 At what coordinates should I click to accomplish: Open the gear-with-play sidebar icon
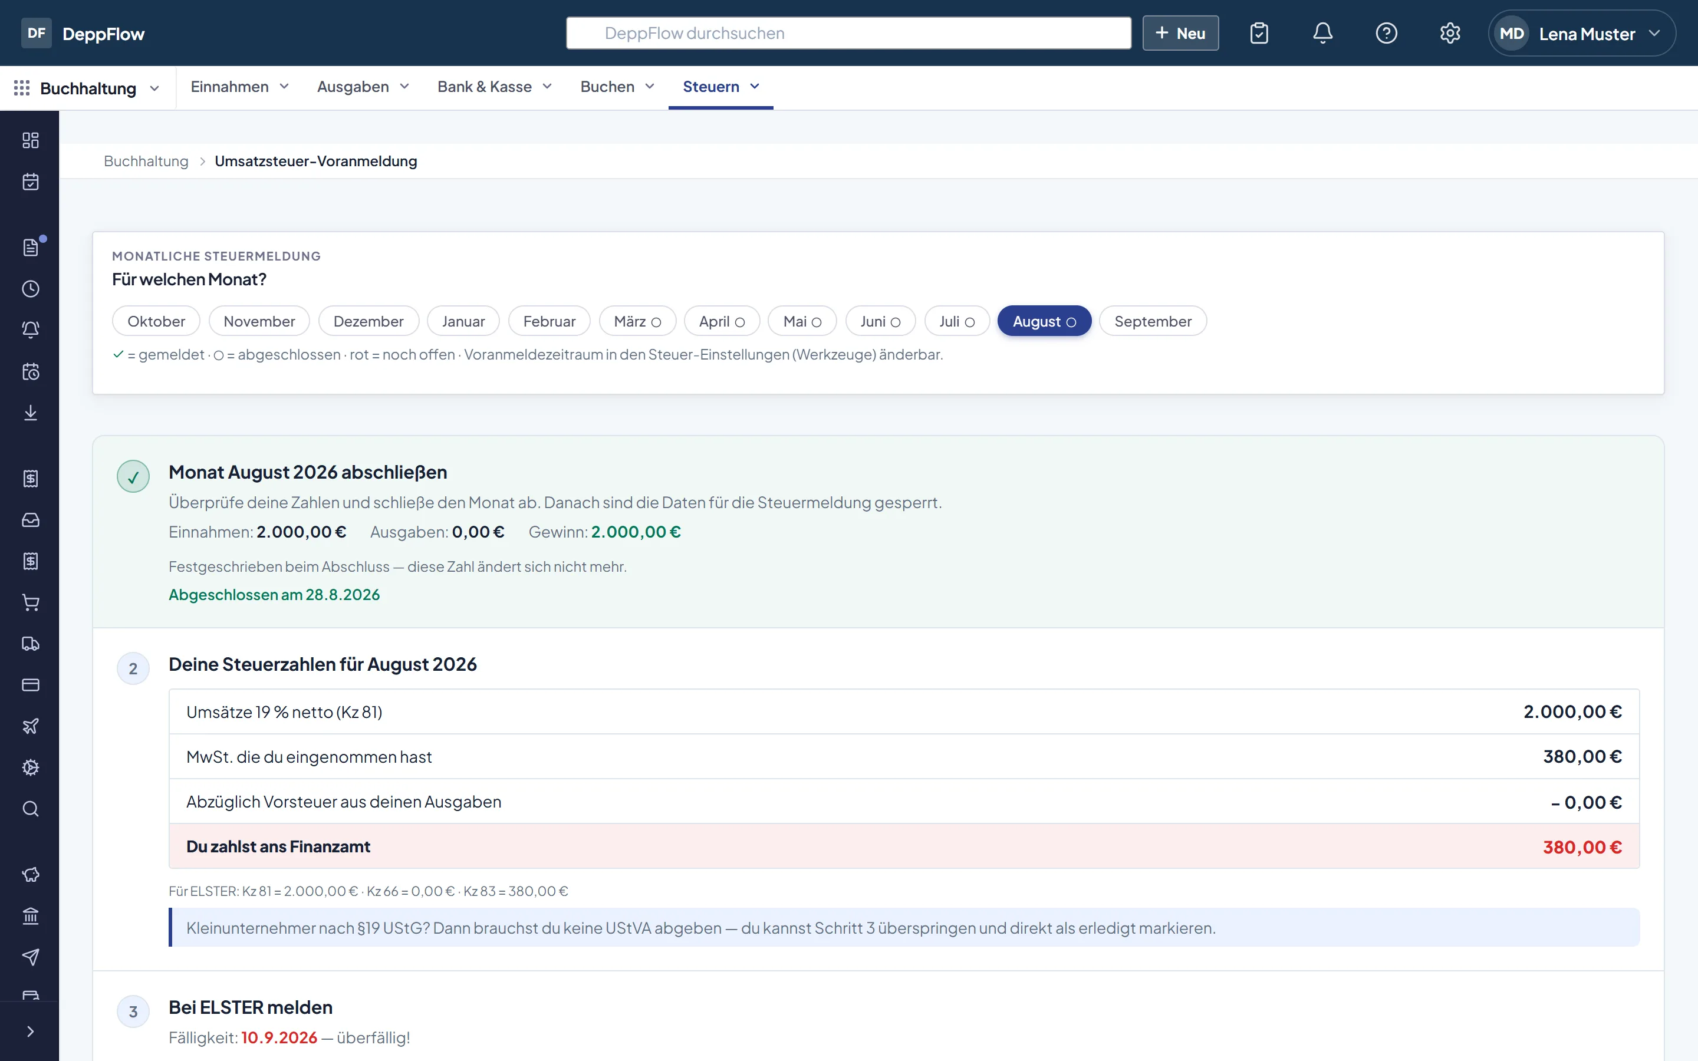click(30, 767)
